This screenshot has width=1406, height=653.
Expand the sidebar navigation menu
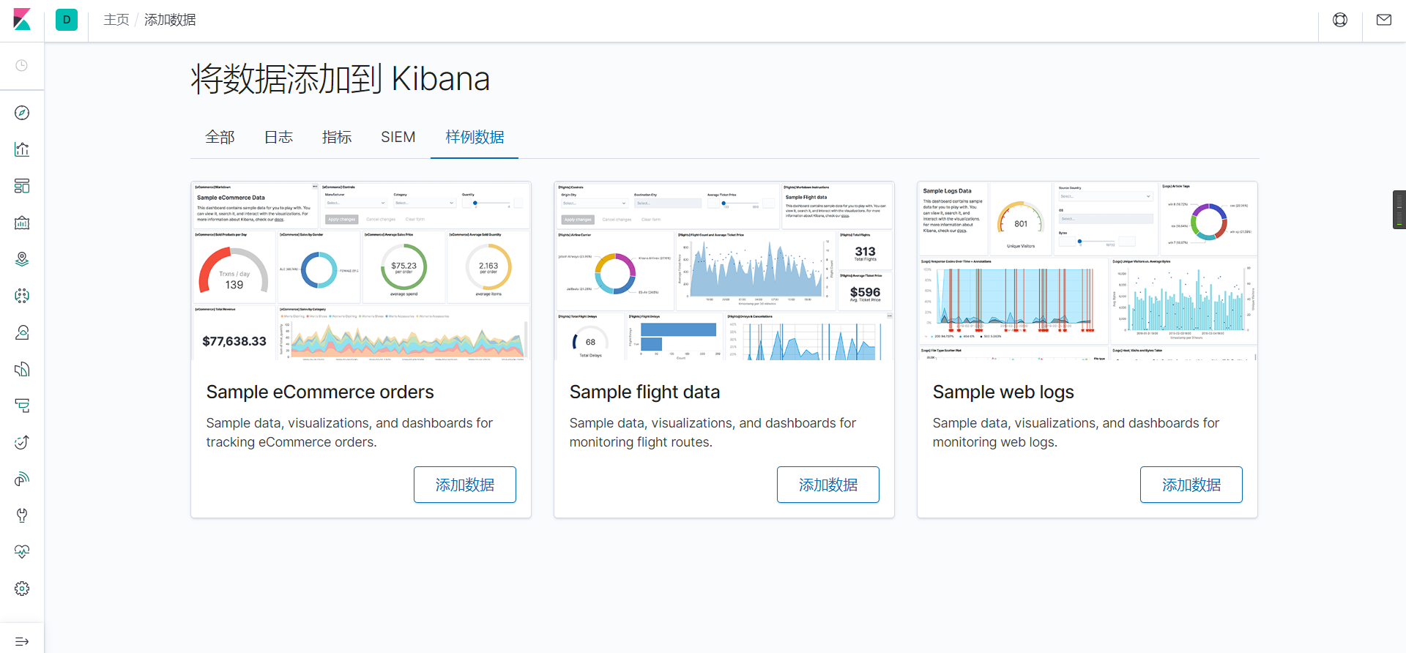[22, 641]
